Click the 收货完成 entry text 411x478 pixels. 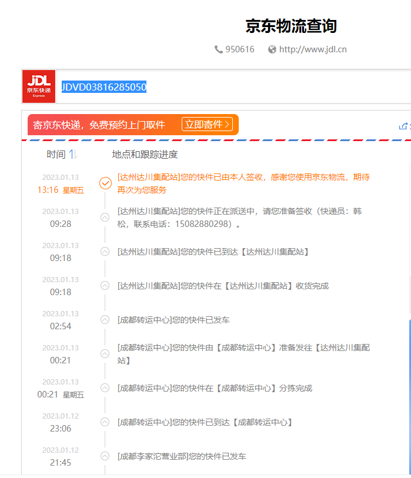tap(223, 286)
